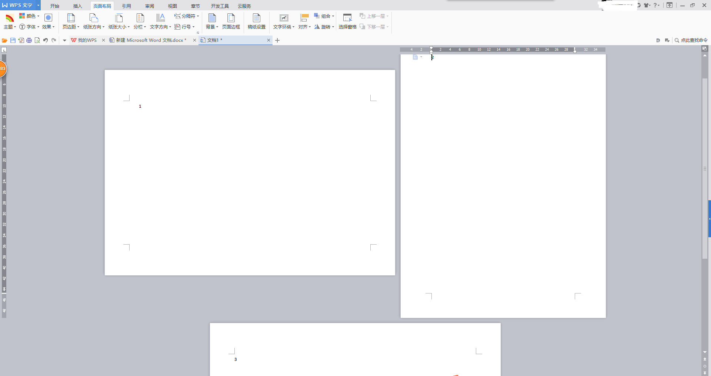Switch to the 审阅 ribbon tab
The width and height of the screenshot is (711, 376).
click(150, 6)
